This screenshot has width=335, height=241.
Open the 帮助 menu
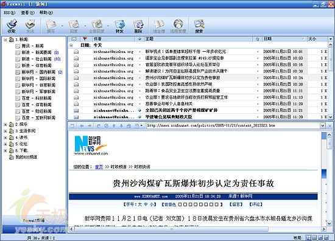46,13
